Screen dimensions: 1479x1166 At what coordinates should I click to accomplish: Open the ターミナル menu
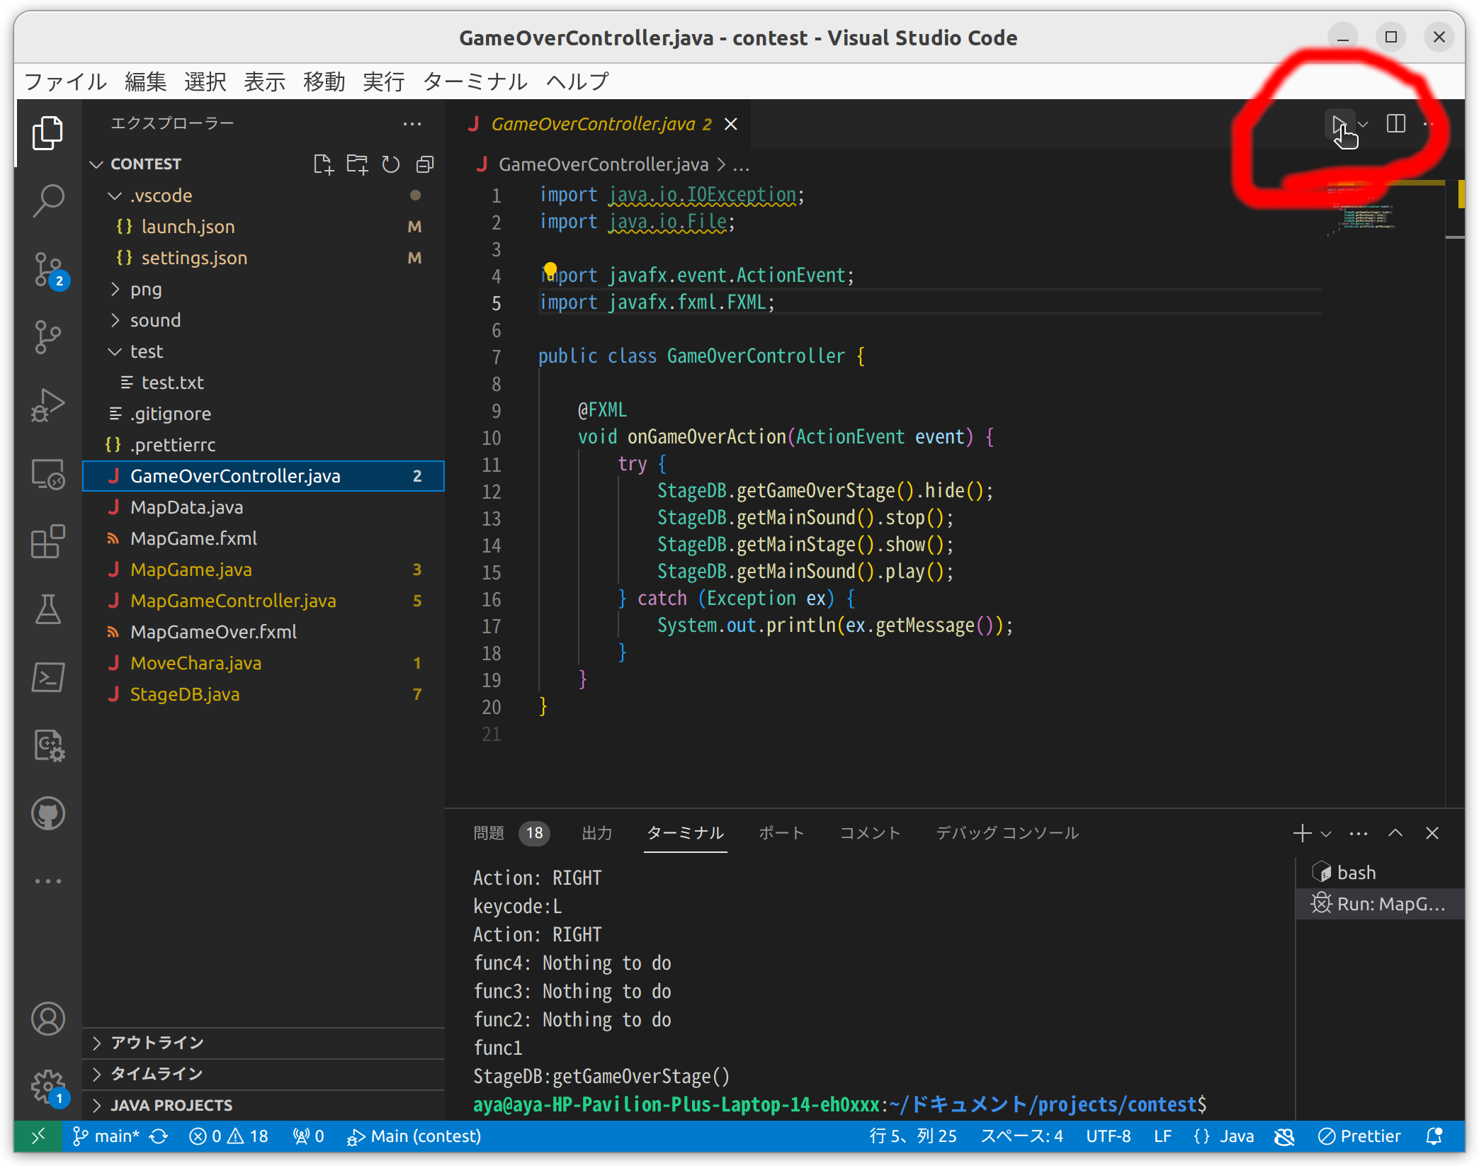click(x=475, y=81)
